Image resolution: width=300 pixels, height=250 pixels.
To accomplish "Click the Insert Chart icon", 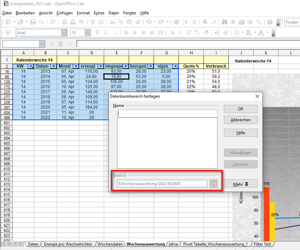I will pyautogui.click(x=205, y=22).
